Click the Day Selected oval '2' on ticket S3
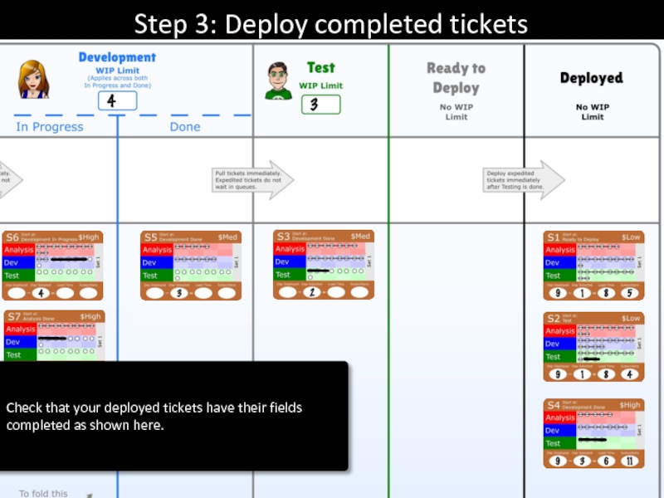The height and width of the screenshot is (498, 664). click(x=312, y=292)
